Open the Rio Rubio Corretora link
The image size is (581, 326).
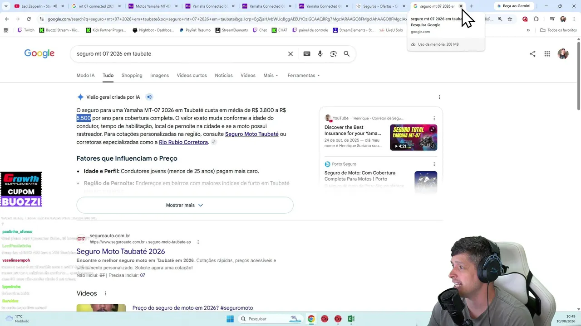click(183, 142)
